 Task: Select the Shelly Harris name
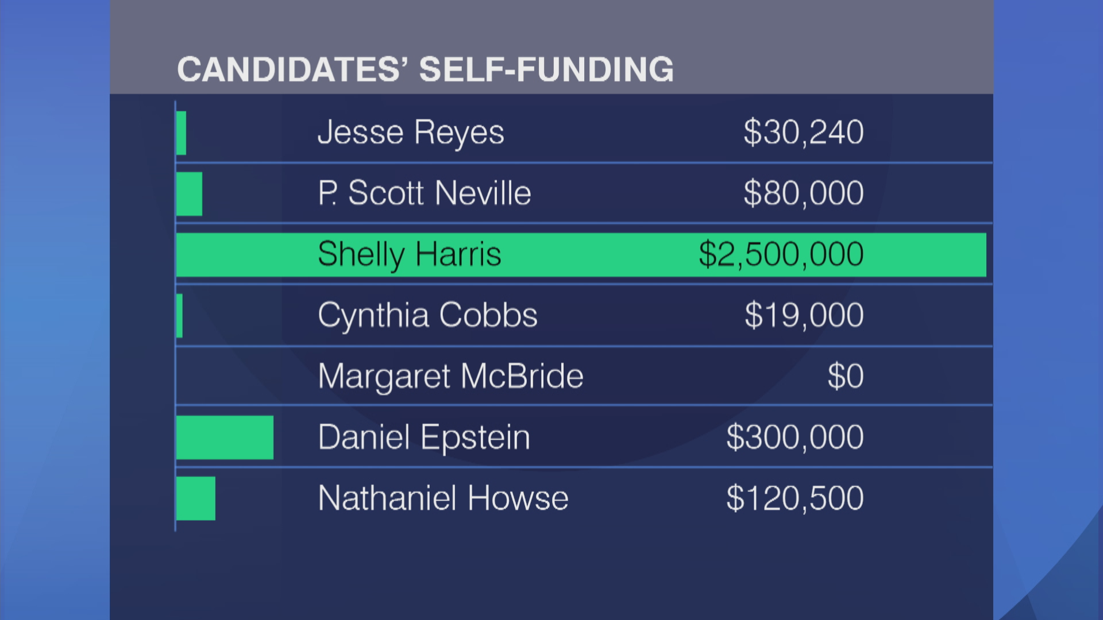coord(410,255)
